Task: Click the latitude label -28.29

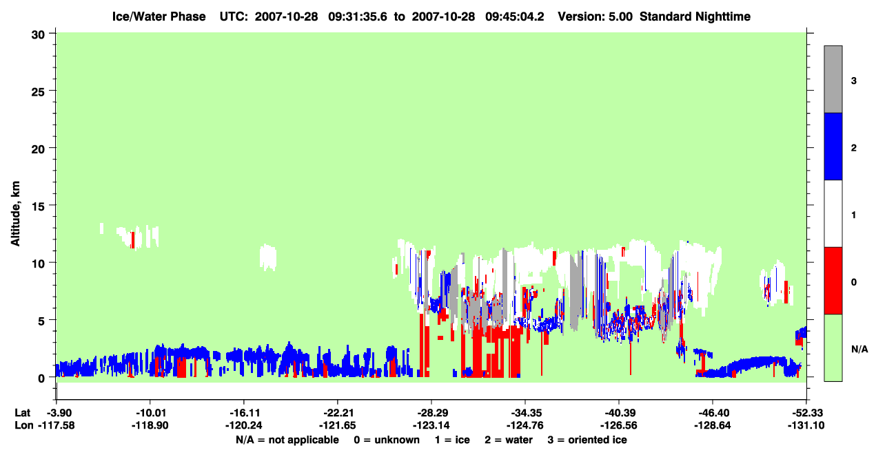Action: point(431,412)
